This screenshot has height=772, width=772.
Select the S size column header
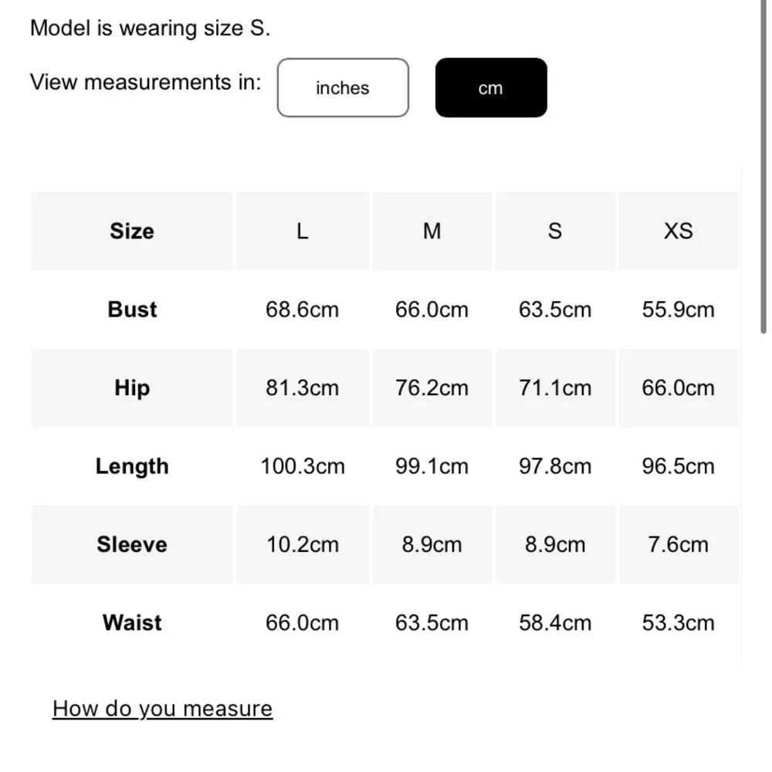pyautogui.click(x=555, y=231)
